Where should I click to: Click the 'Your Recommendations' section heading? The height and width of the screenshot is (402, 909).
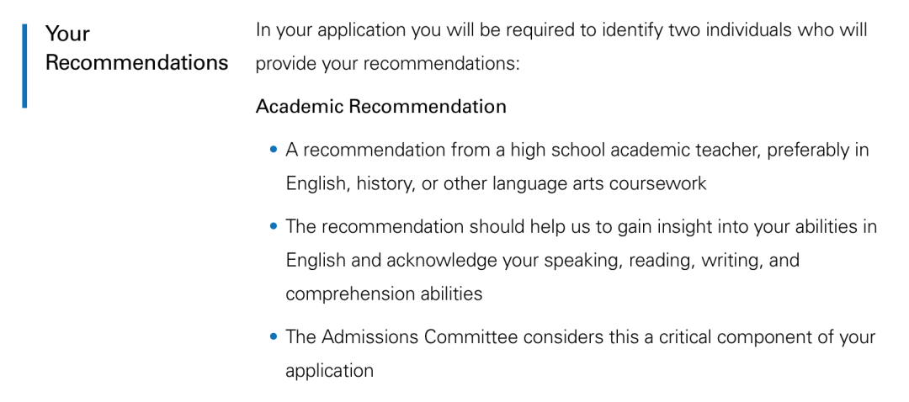coord(137,47)
